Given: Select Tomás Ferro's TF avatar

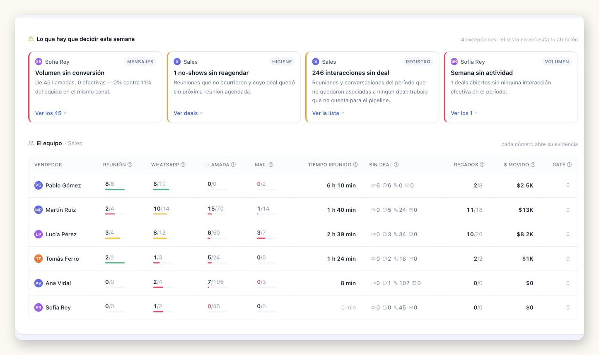Looking at the screenshot, I should [39, 259].
